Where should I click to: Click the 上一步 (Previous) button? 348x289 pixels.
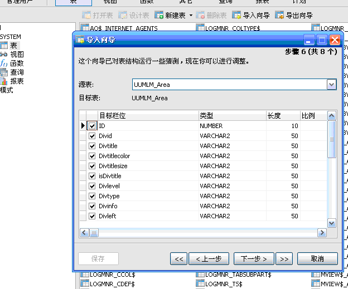click(209, 258)
